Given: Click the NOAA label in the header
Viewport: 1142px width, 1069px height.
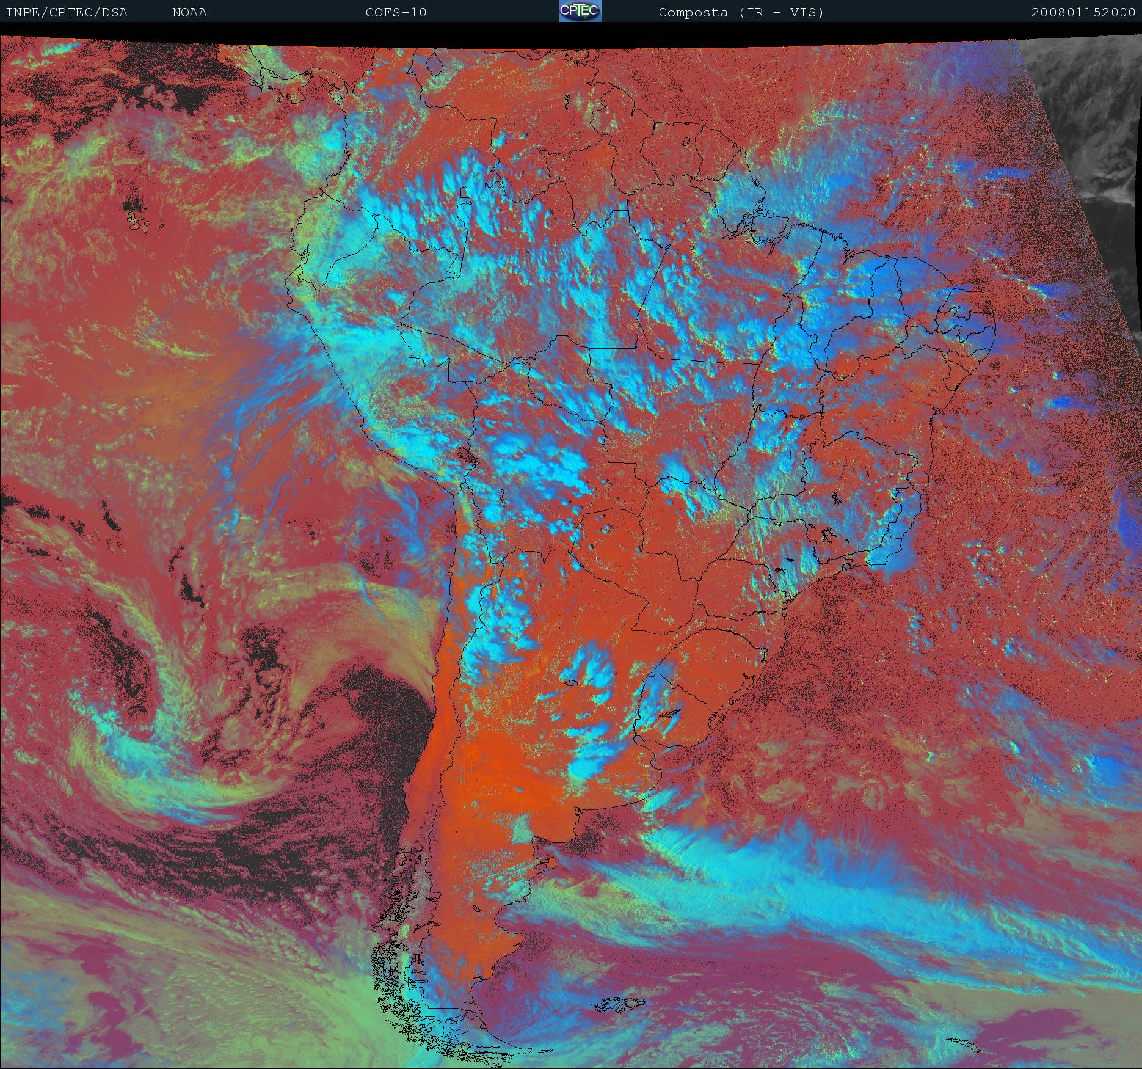Looking at the screenshot, I should (x=189, y=12).
